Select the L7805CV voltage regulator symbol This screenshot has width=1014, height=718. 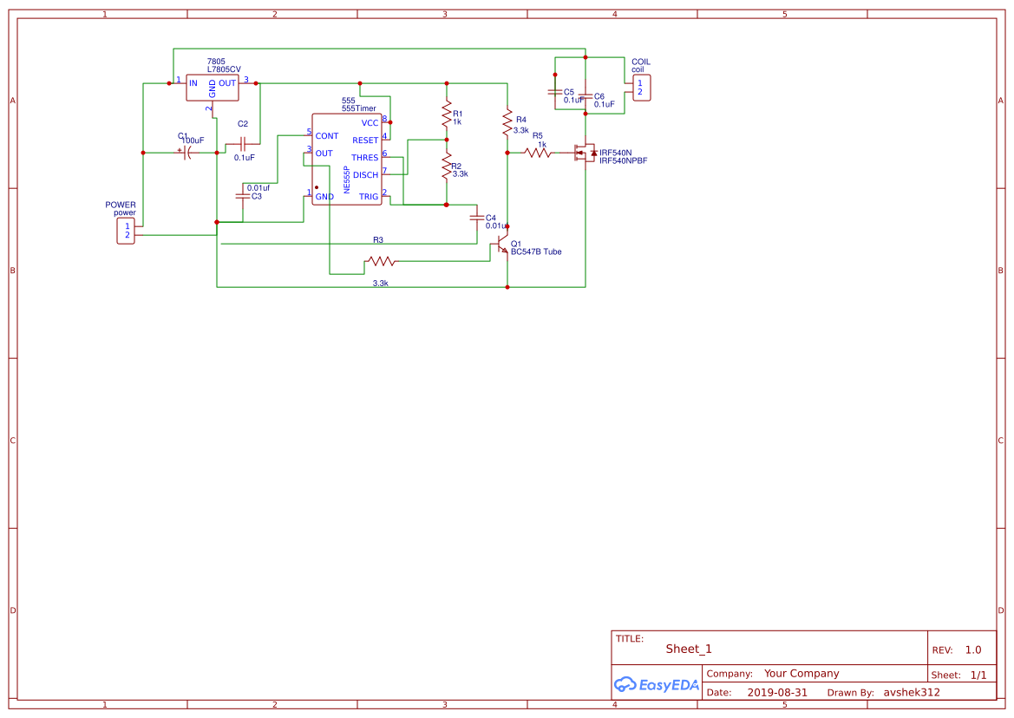(212, 87)
